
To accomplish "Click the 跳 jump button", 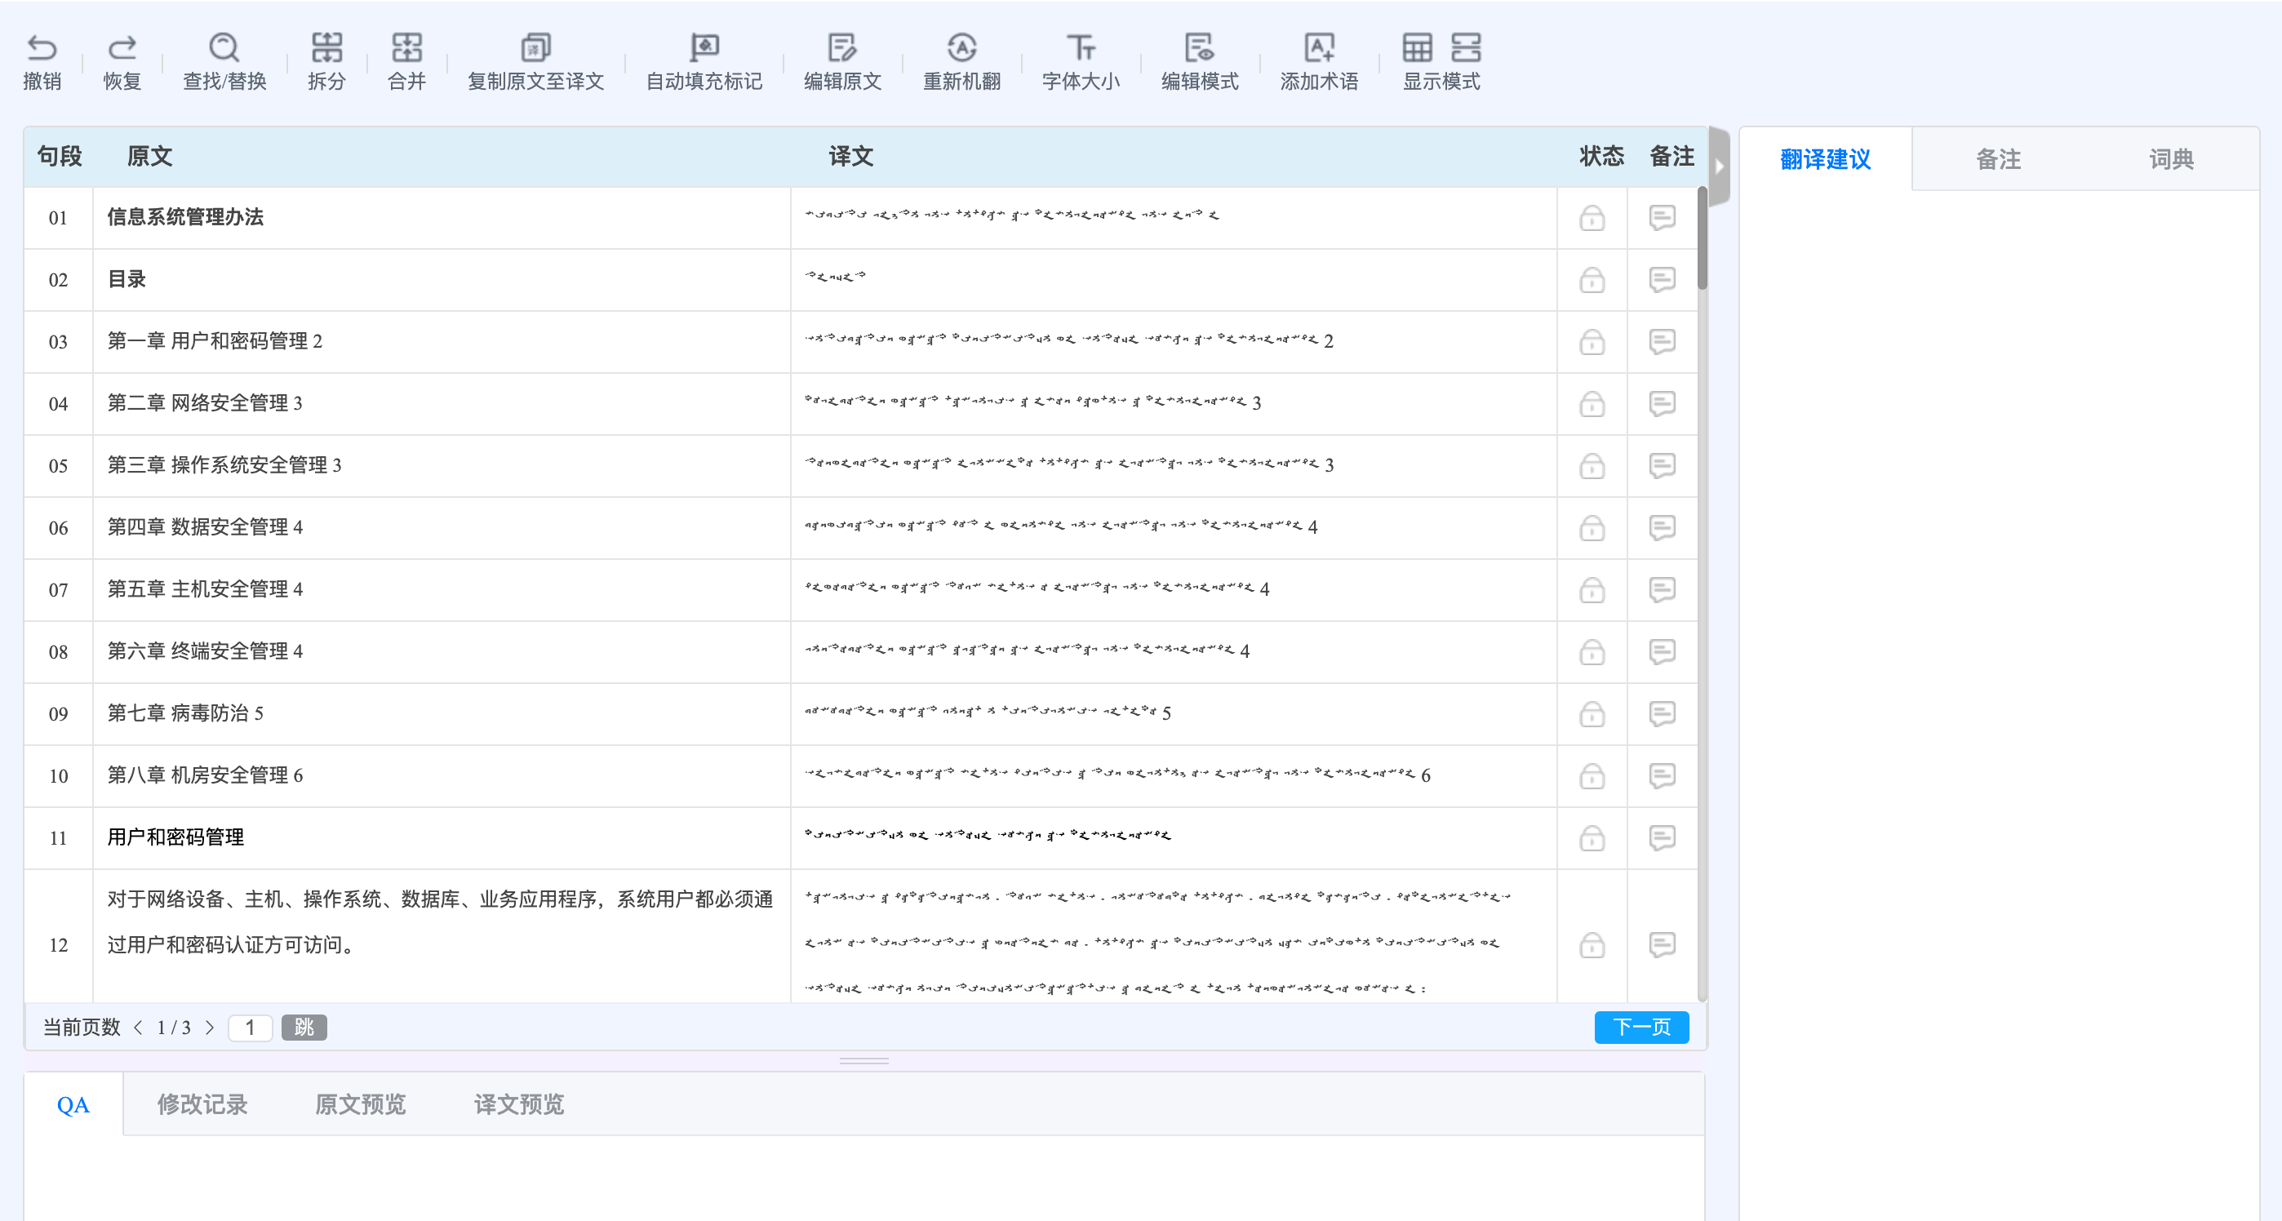I will pos(304,1028).
